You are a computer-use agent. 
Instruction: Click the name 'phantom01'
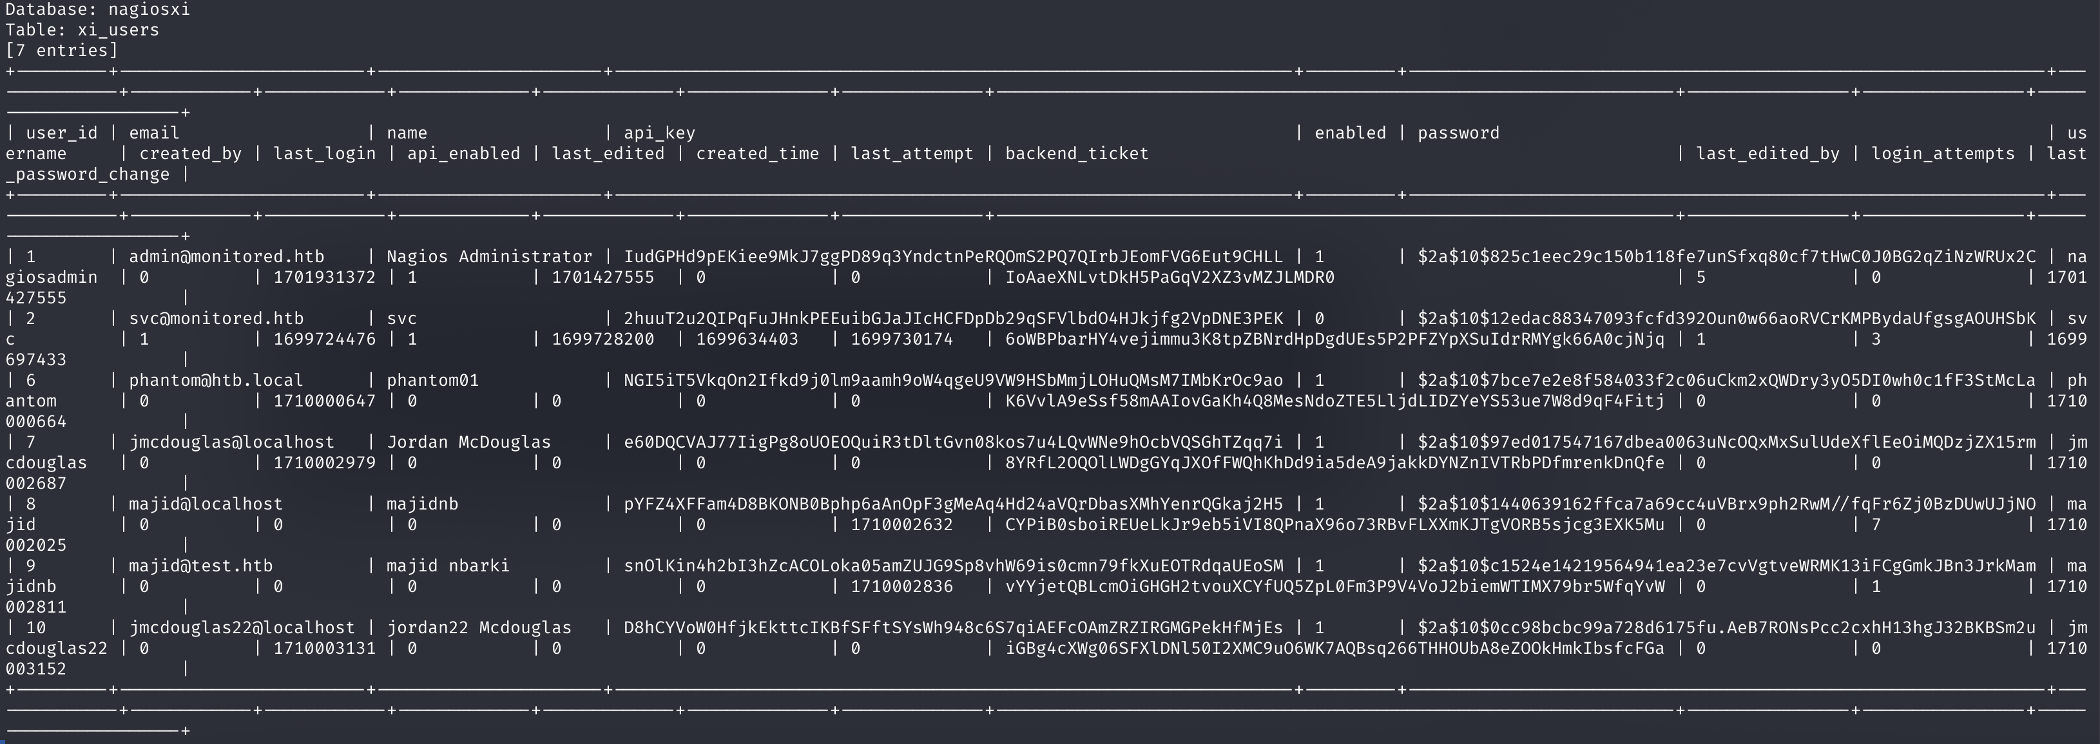point(433,381)
